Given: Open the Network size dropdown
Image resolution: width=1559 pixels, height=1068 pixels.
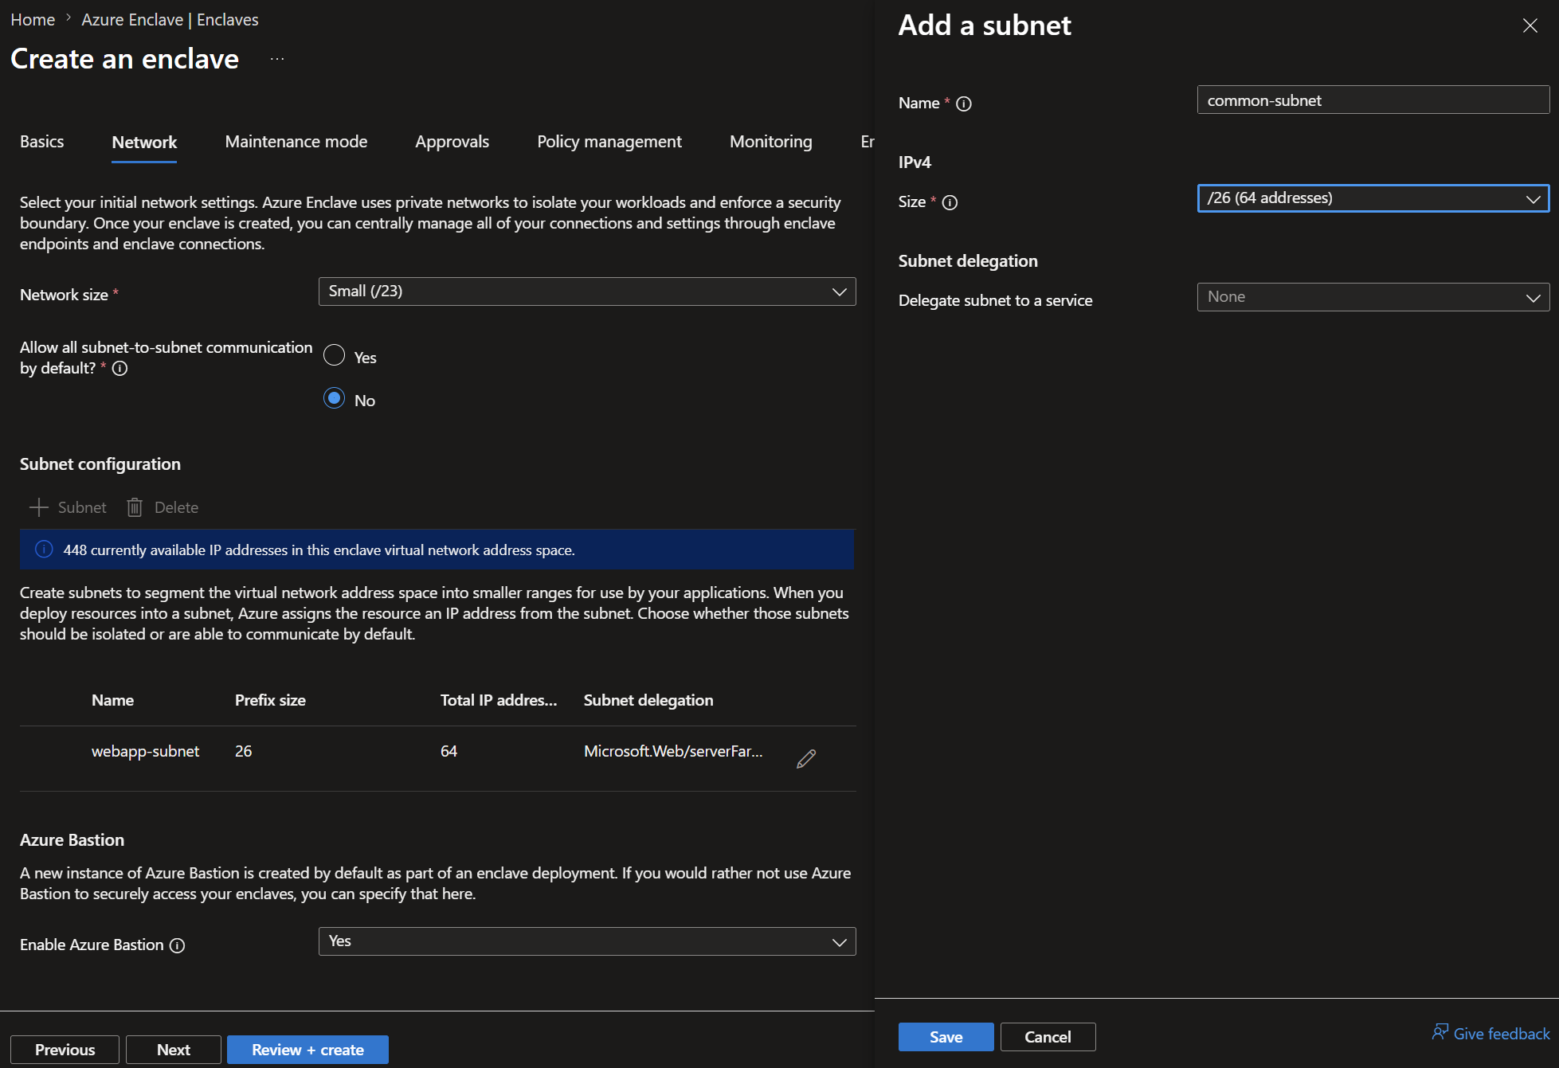Looking at the screenshot, I should point(587,291).
